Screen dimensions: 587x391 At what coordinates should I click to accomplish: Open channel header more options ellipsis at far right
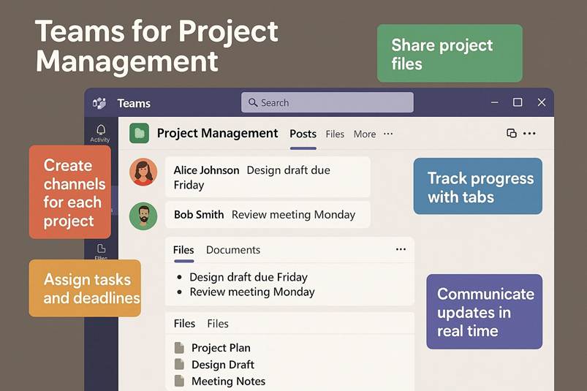tap(530, 133)
